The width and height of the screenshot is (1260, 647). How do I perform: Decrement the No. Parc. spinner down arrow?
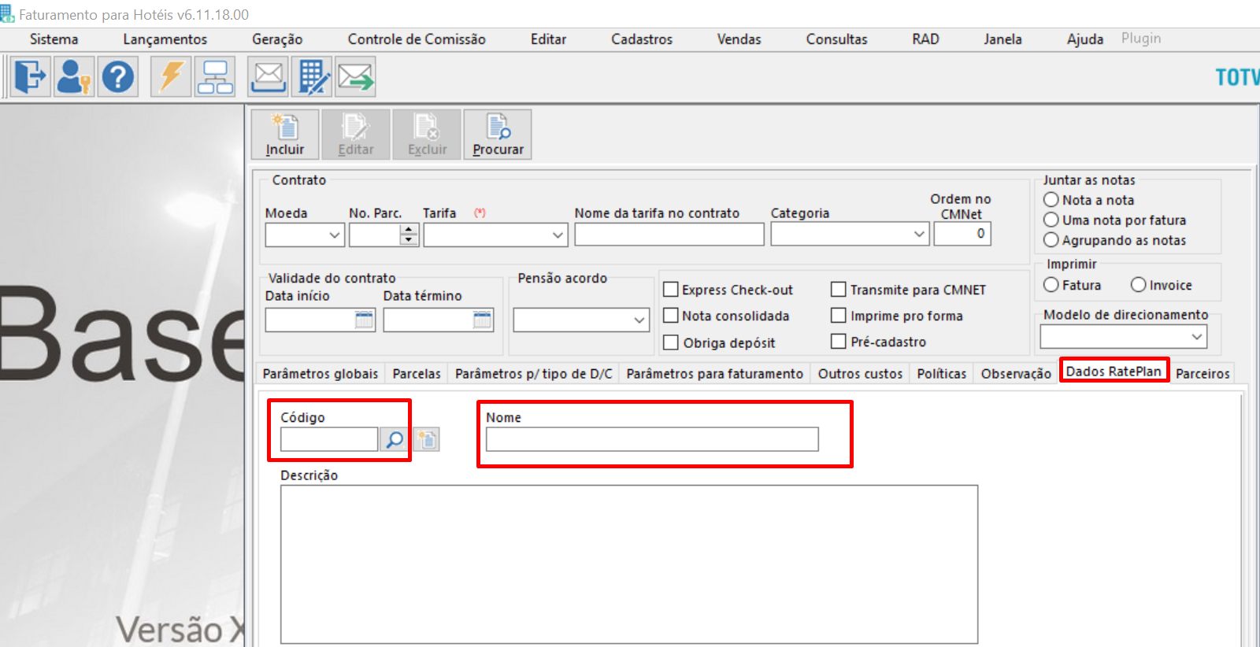click(409, 240)
